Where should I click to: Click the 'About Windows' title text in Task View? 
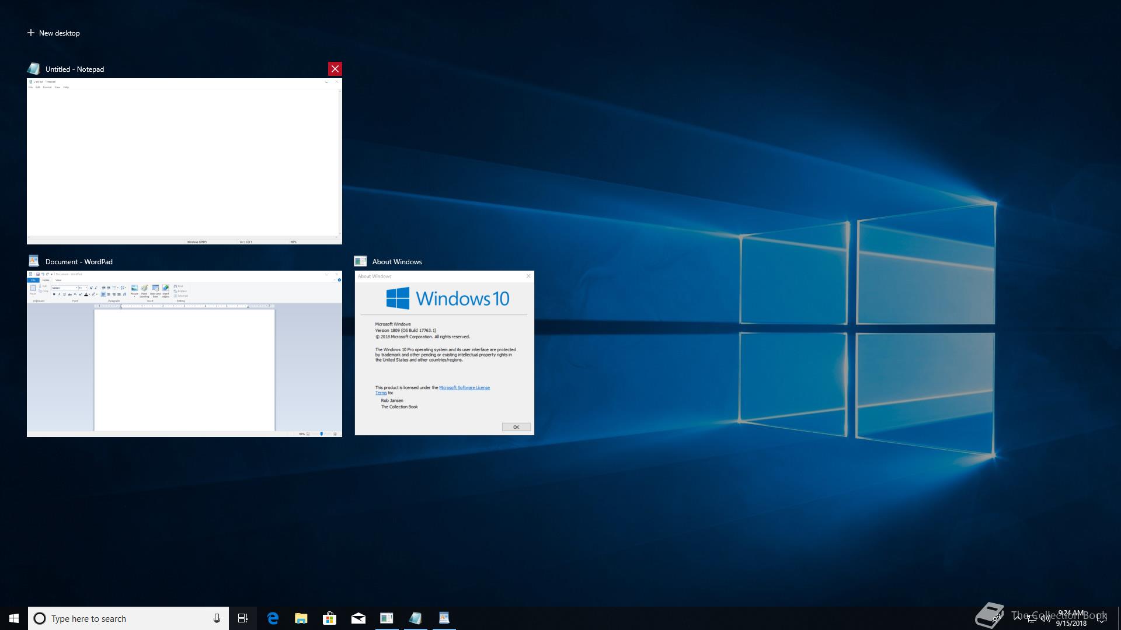[x=397, y=261]
